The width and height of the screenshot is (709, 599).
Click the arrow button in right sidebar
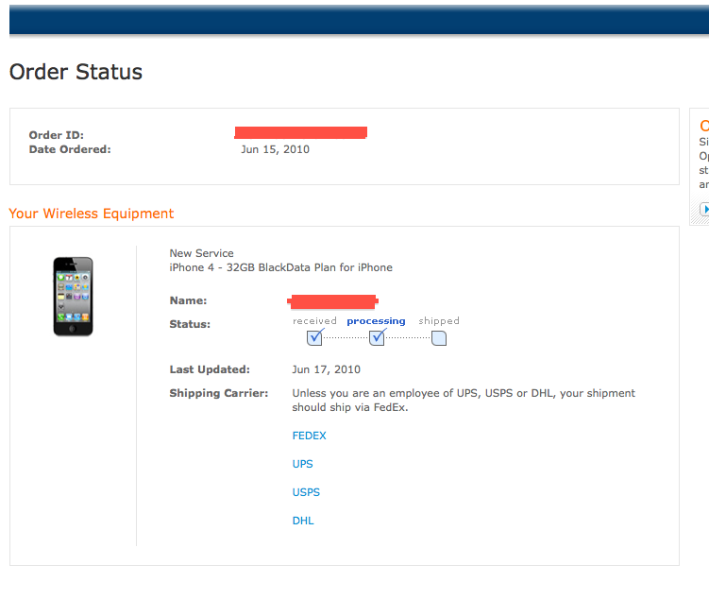(x=704, y=209)
